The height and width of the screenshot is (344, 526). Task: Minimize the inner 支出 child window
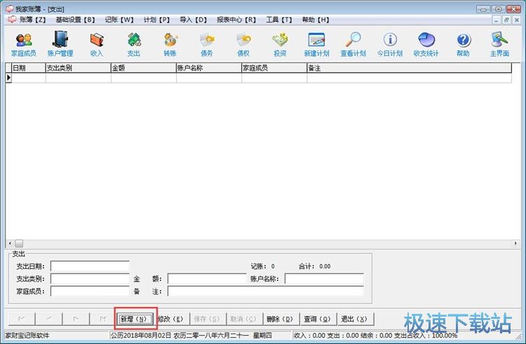tap(497, 20)
